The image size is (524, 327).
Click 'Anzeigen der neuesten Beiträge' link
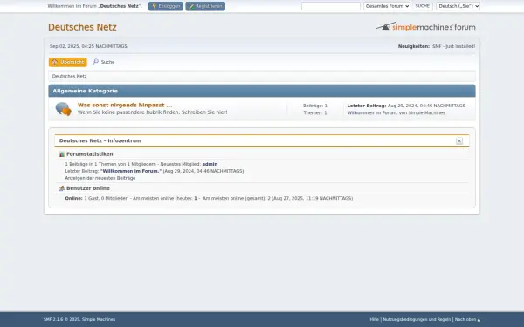[x=100, y=178]
